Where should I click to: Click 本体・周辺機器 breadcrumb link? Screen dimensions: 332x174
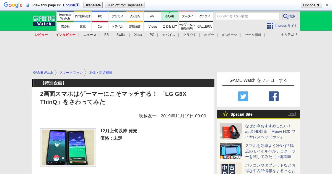101,73
